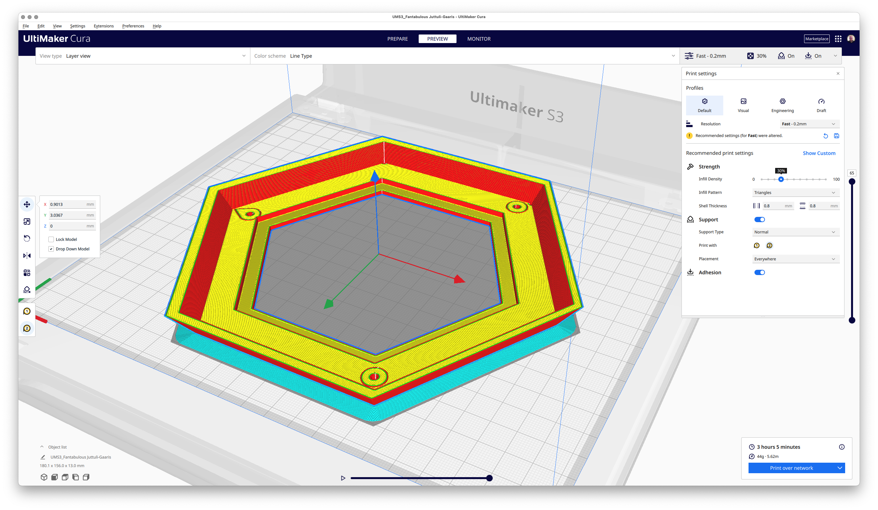Select the Move tool icon

27,204
